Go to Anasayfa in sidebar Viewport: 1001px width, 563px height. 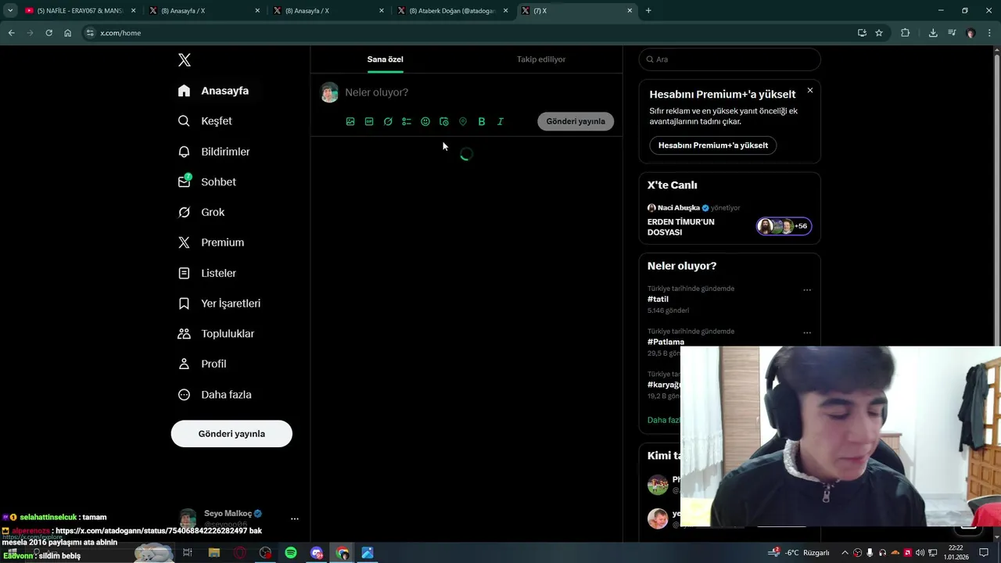tap(213, 91)
